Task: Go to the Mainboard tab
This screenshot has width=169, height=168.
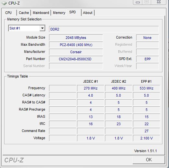Action: click(41, 13)
